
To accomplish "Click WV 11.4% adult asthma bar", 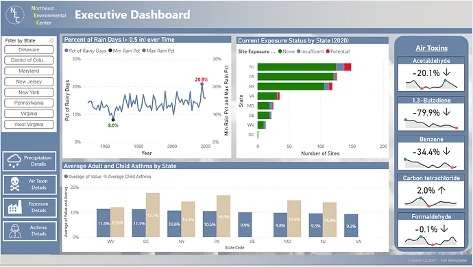I will [x=104, y=222].
